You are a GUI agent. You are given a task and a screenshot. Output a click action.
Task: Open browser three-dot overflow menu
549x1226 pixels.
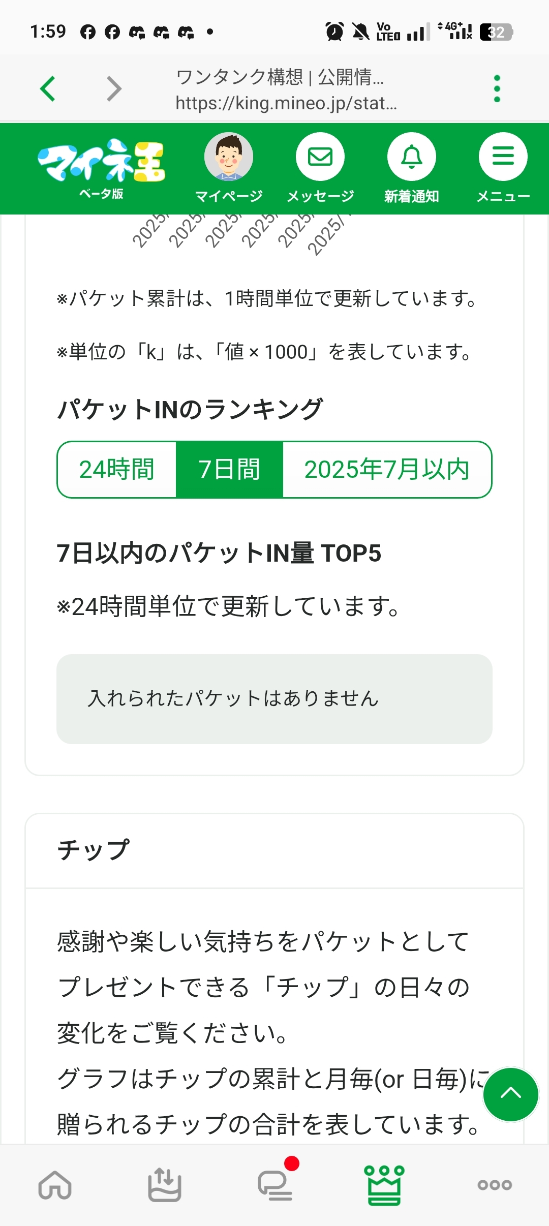click(497, 89)
